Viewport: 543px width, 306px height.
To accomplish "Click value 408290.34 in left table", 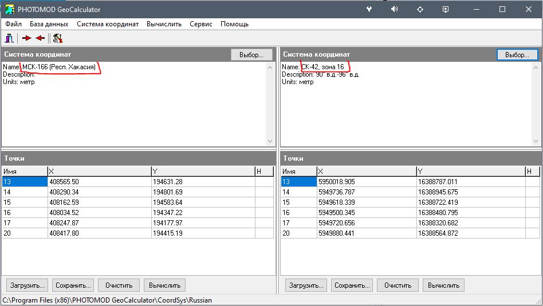I will tap(64, 192).
